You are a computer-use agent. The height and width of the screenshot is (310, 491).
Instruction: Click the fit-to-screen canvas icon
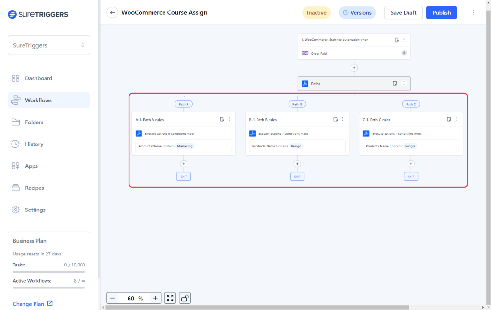point(170,298)
